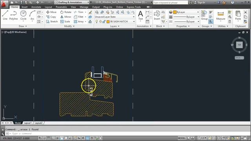Click the Array command
This screenshot has height=141, width=251.
[79, 22]
